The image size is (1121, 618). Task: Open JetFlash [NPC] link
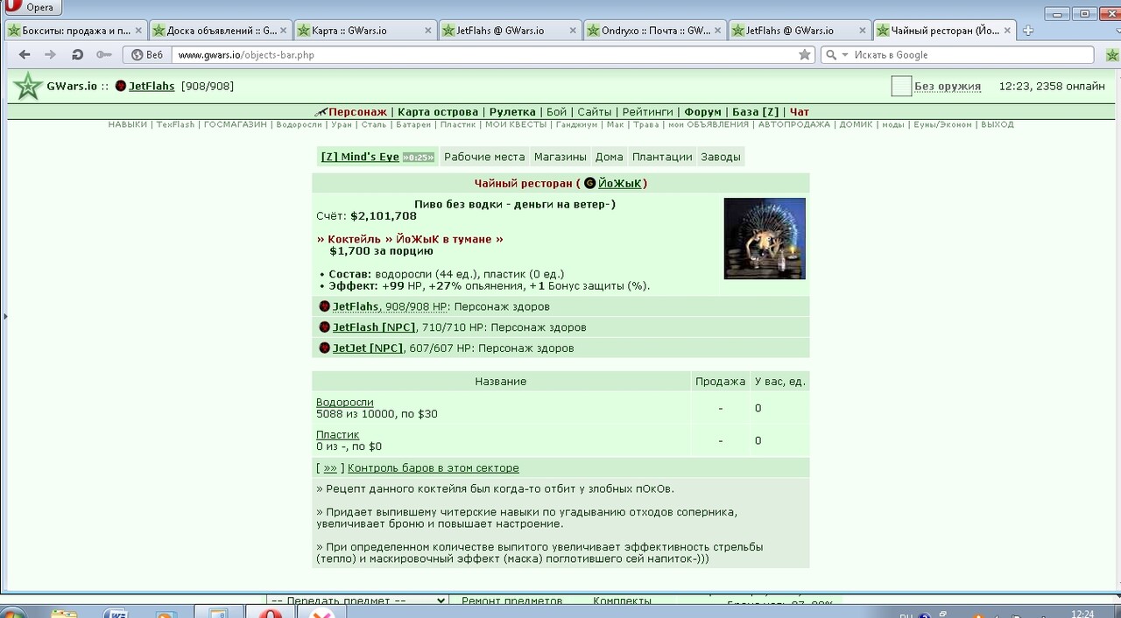point(374,327)
